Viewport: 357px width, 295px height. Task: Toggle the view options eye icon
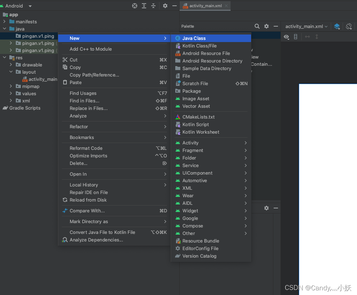[x=286, y=37]
